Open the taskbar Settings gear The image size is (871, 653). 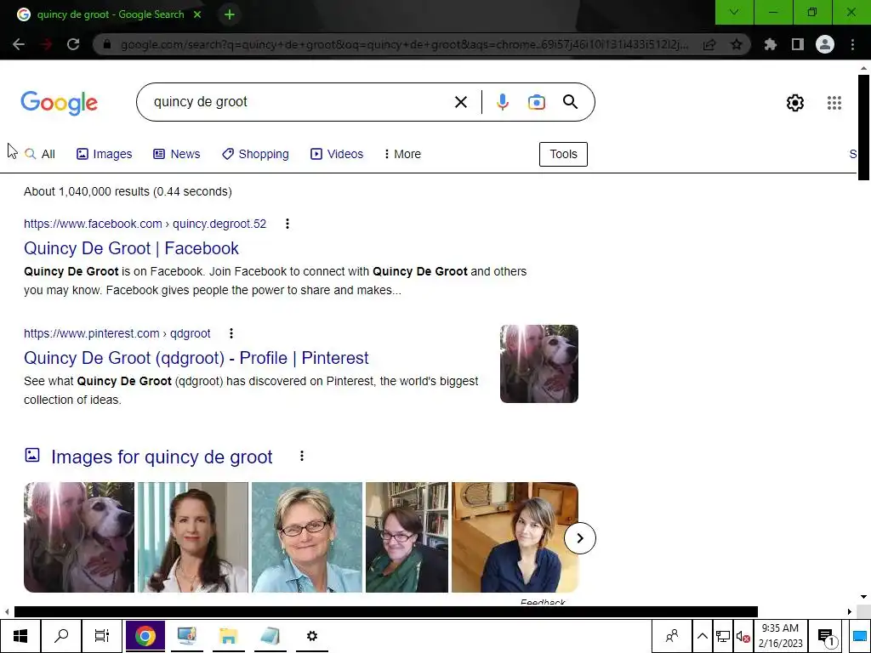(311, 636)
